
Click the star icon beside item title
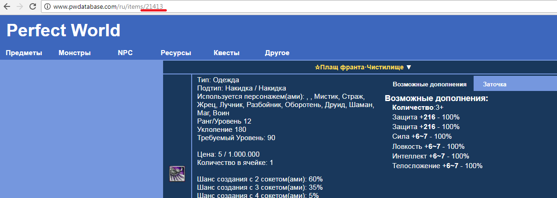click(317, 67)
